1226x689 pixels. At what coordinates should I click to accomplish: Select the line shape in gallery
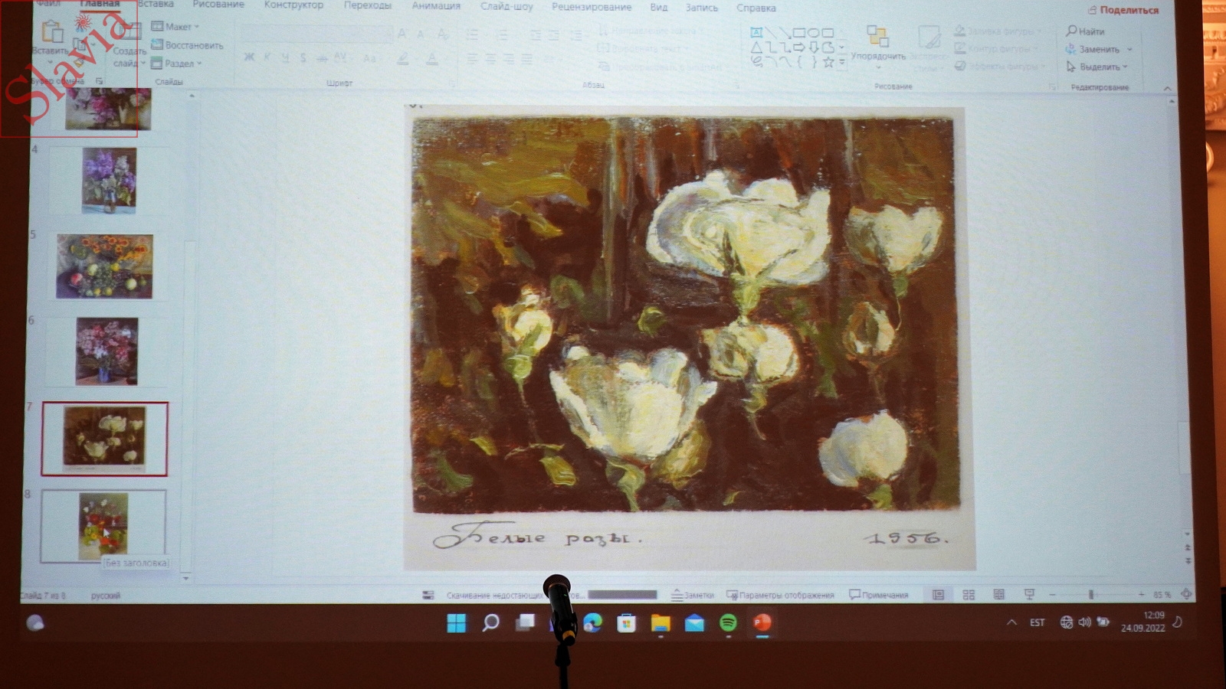pyautogui.click(x=771, y=32)
